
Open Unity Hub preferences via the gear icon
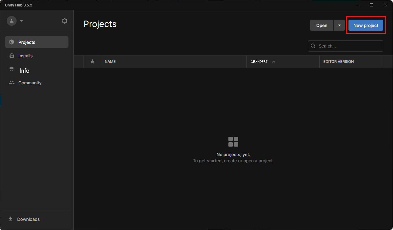tap(64, 21)
